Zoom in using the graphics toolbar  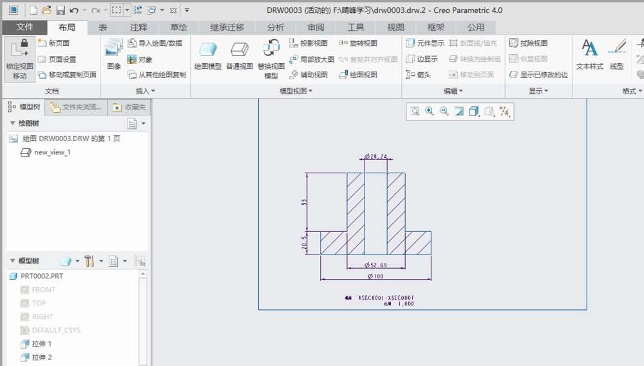430,111
